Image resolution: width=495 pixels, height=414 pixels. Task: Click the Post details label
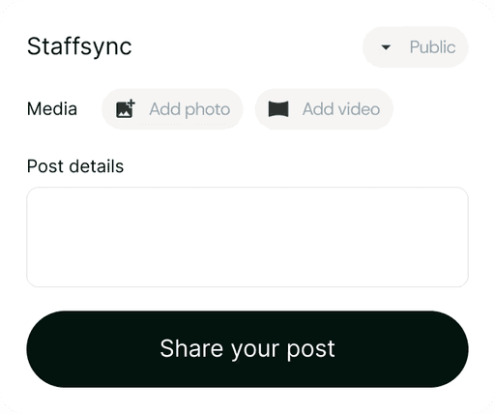(75, 166)
